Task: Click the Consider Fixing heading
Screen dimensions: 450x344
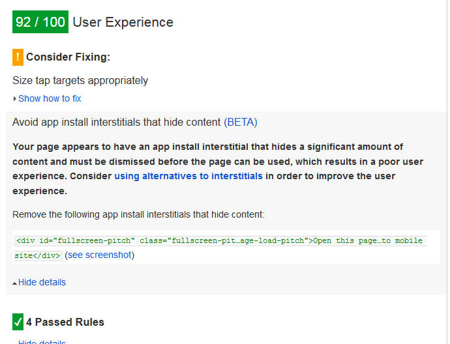Action: tap(68, 57)
